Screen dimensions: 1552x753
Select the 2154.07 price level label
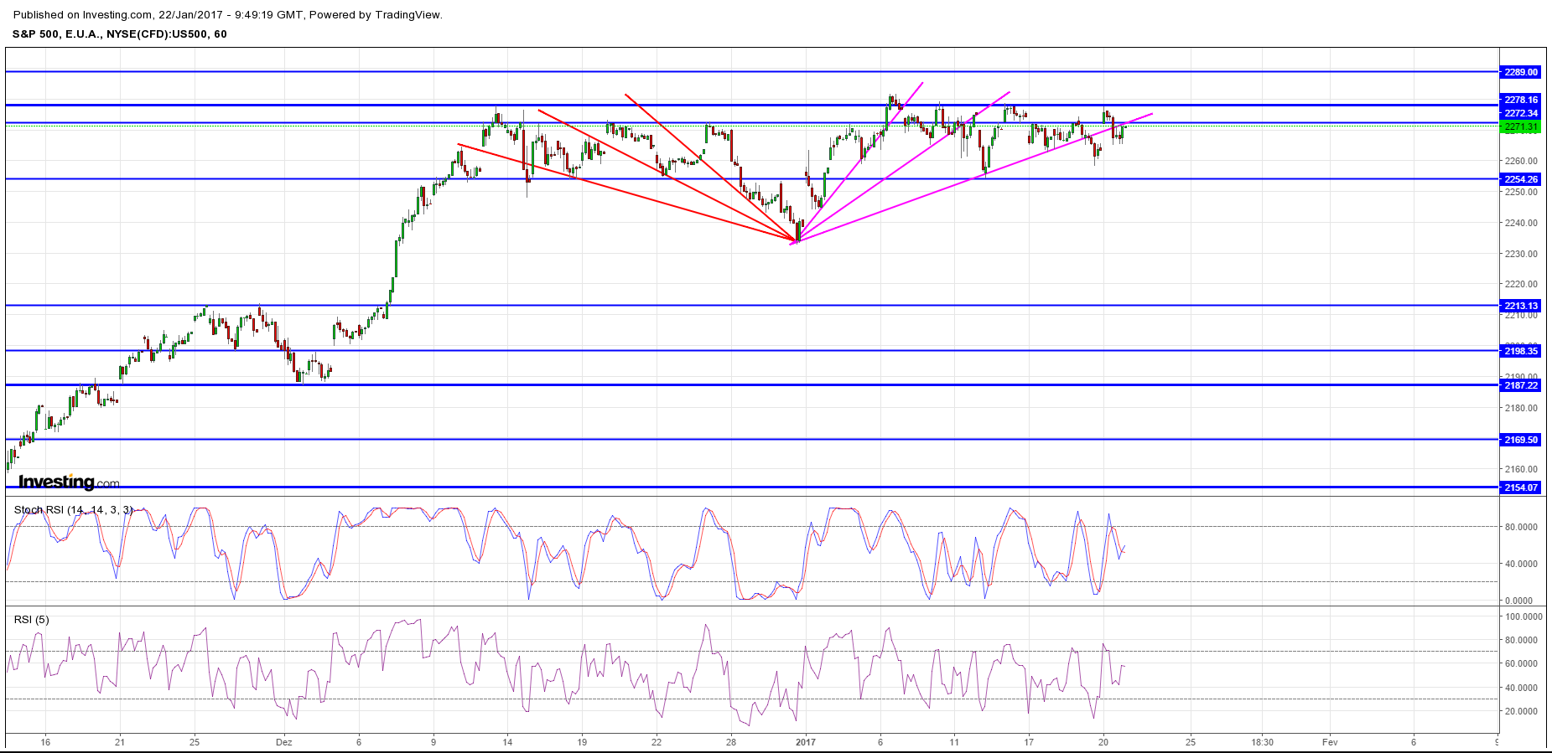point(1520,487)
